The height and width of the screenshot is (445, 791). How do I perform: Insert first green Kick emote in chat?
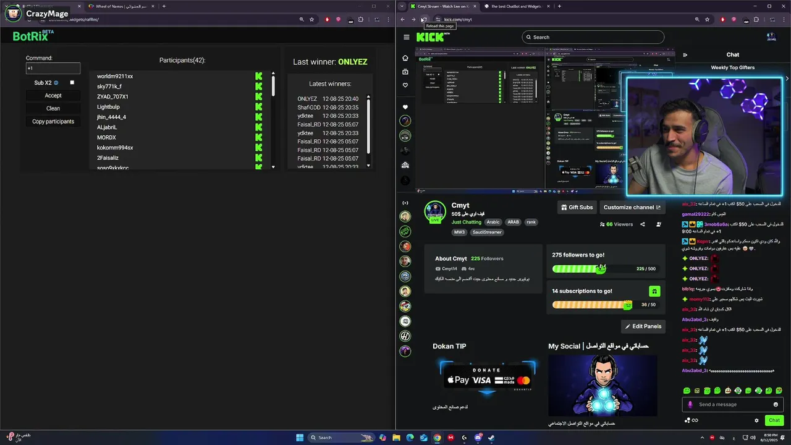tap(687, 391)
